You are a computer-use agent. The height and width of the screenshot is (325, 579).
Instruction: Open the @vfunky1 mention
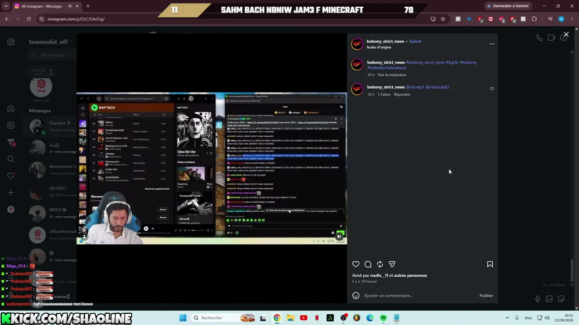pos(415,87)
